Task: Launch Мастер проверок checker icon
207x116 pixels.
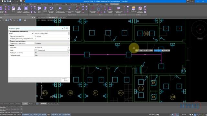Action: pos(140,9)
